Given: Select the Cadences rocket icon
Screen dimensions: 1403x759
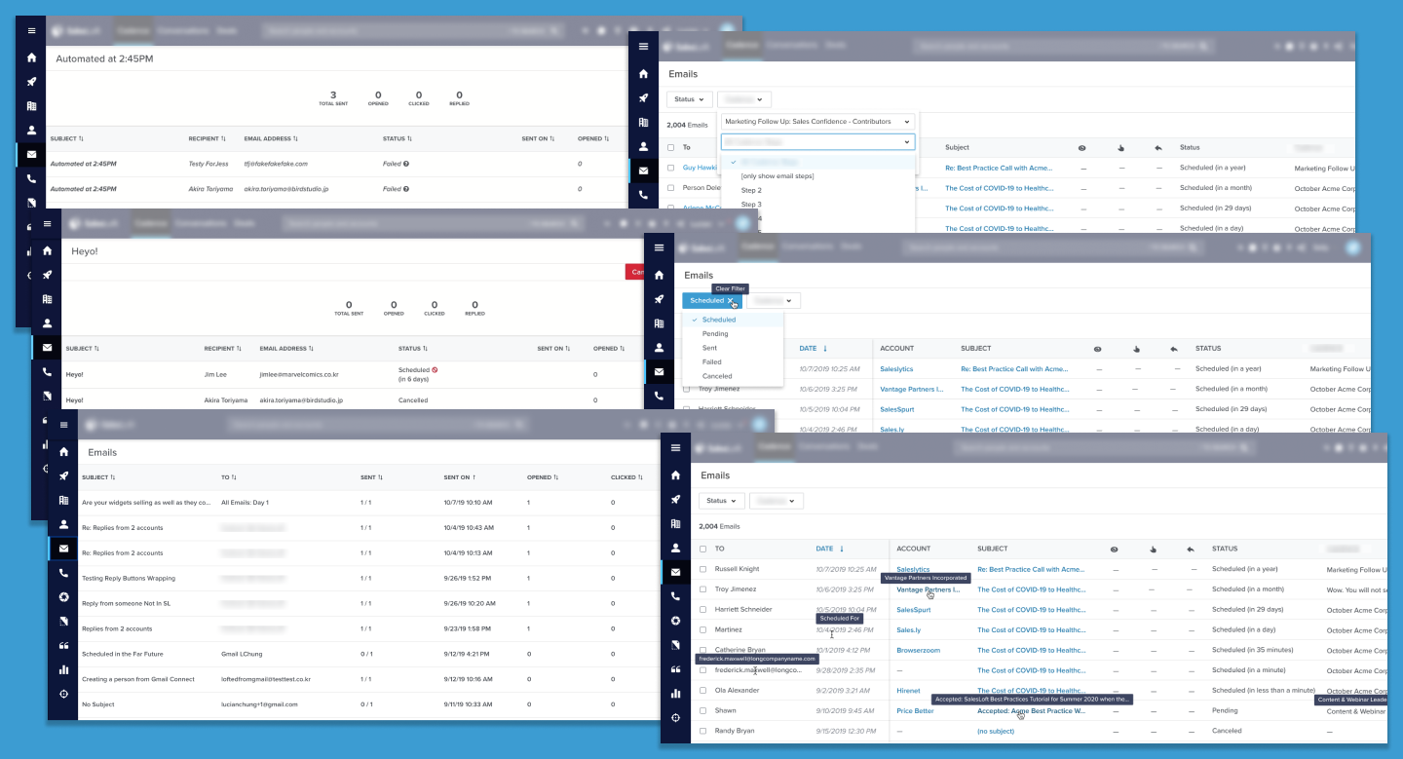Looking at the screenshot, I should [x=675, y=499].
